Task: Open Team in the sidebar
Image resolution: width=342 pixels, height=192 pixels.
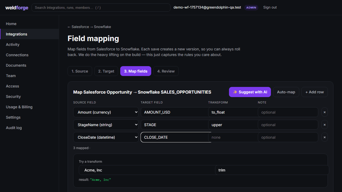Action: coord(29,76)
